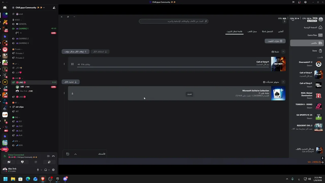Join the GAMING 3 voice channel

coord(34,43)
